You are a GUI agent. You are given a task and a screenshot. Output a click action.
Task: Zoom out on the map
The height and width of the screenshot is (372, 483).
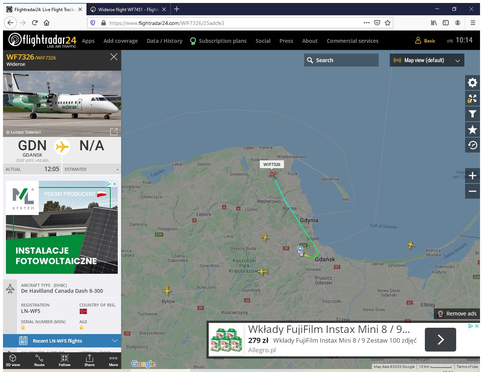[x=472, y=191]
